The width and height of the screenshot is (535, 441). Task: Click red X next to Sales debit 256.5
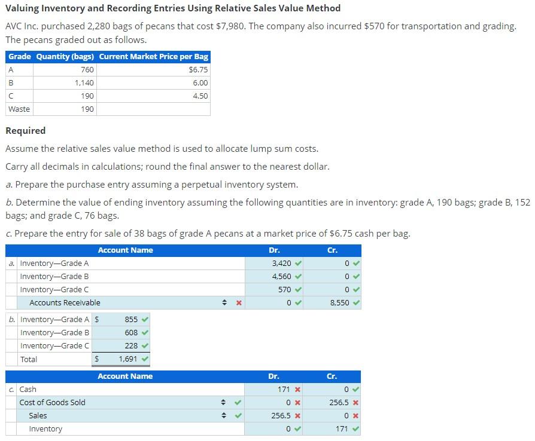click(x=297, y=415)
